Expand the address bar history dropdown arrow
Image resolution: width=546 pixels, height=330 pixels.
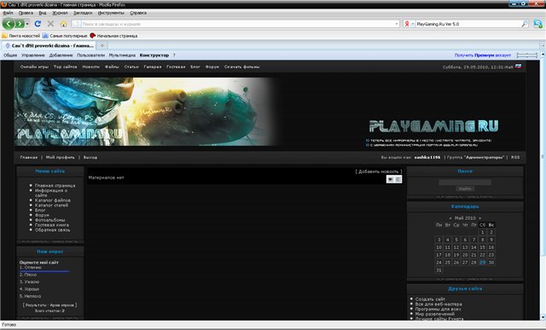point(397,24)
